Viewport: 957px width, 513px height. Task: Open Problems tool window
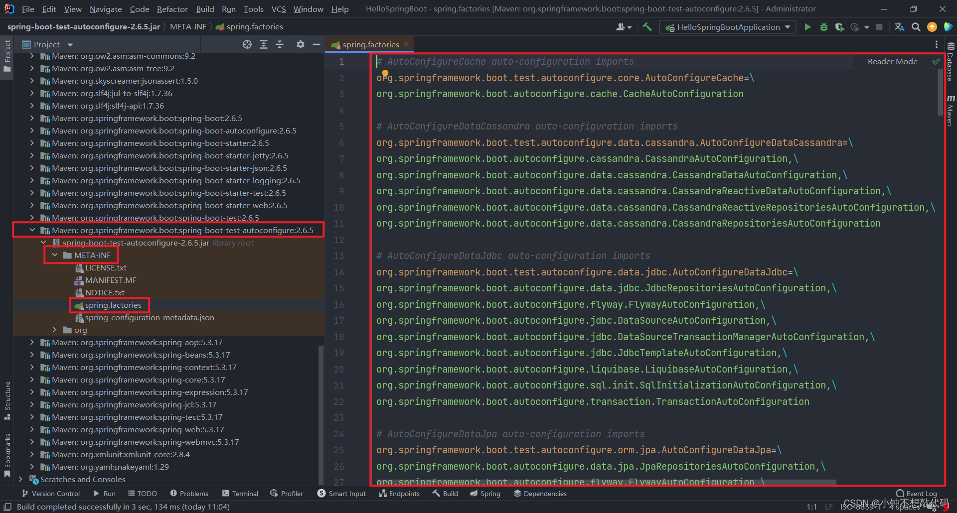(189, 494)
